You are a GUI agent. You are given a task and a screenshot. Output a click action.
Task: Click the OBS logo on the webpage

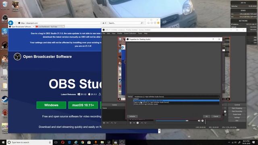pos(17,57)
